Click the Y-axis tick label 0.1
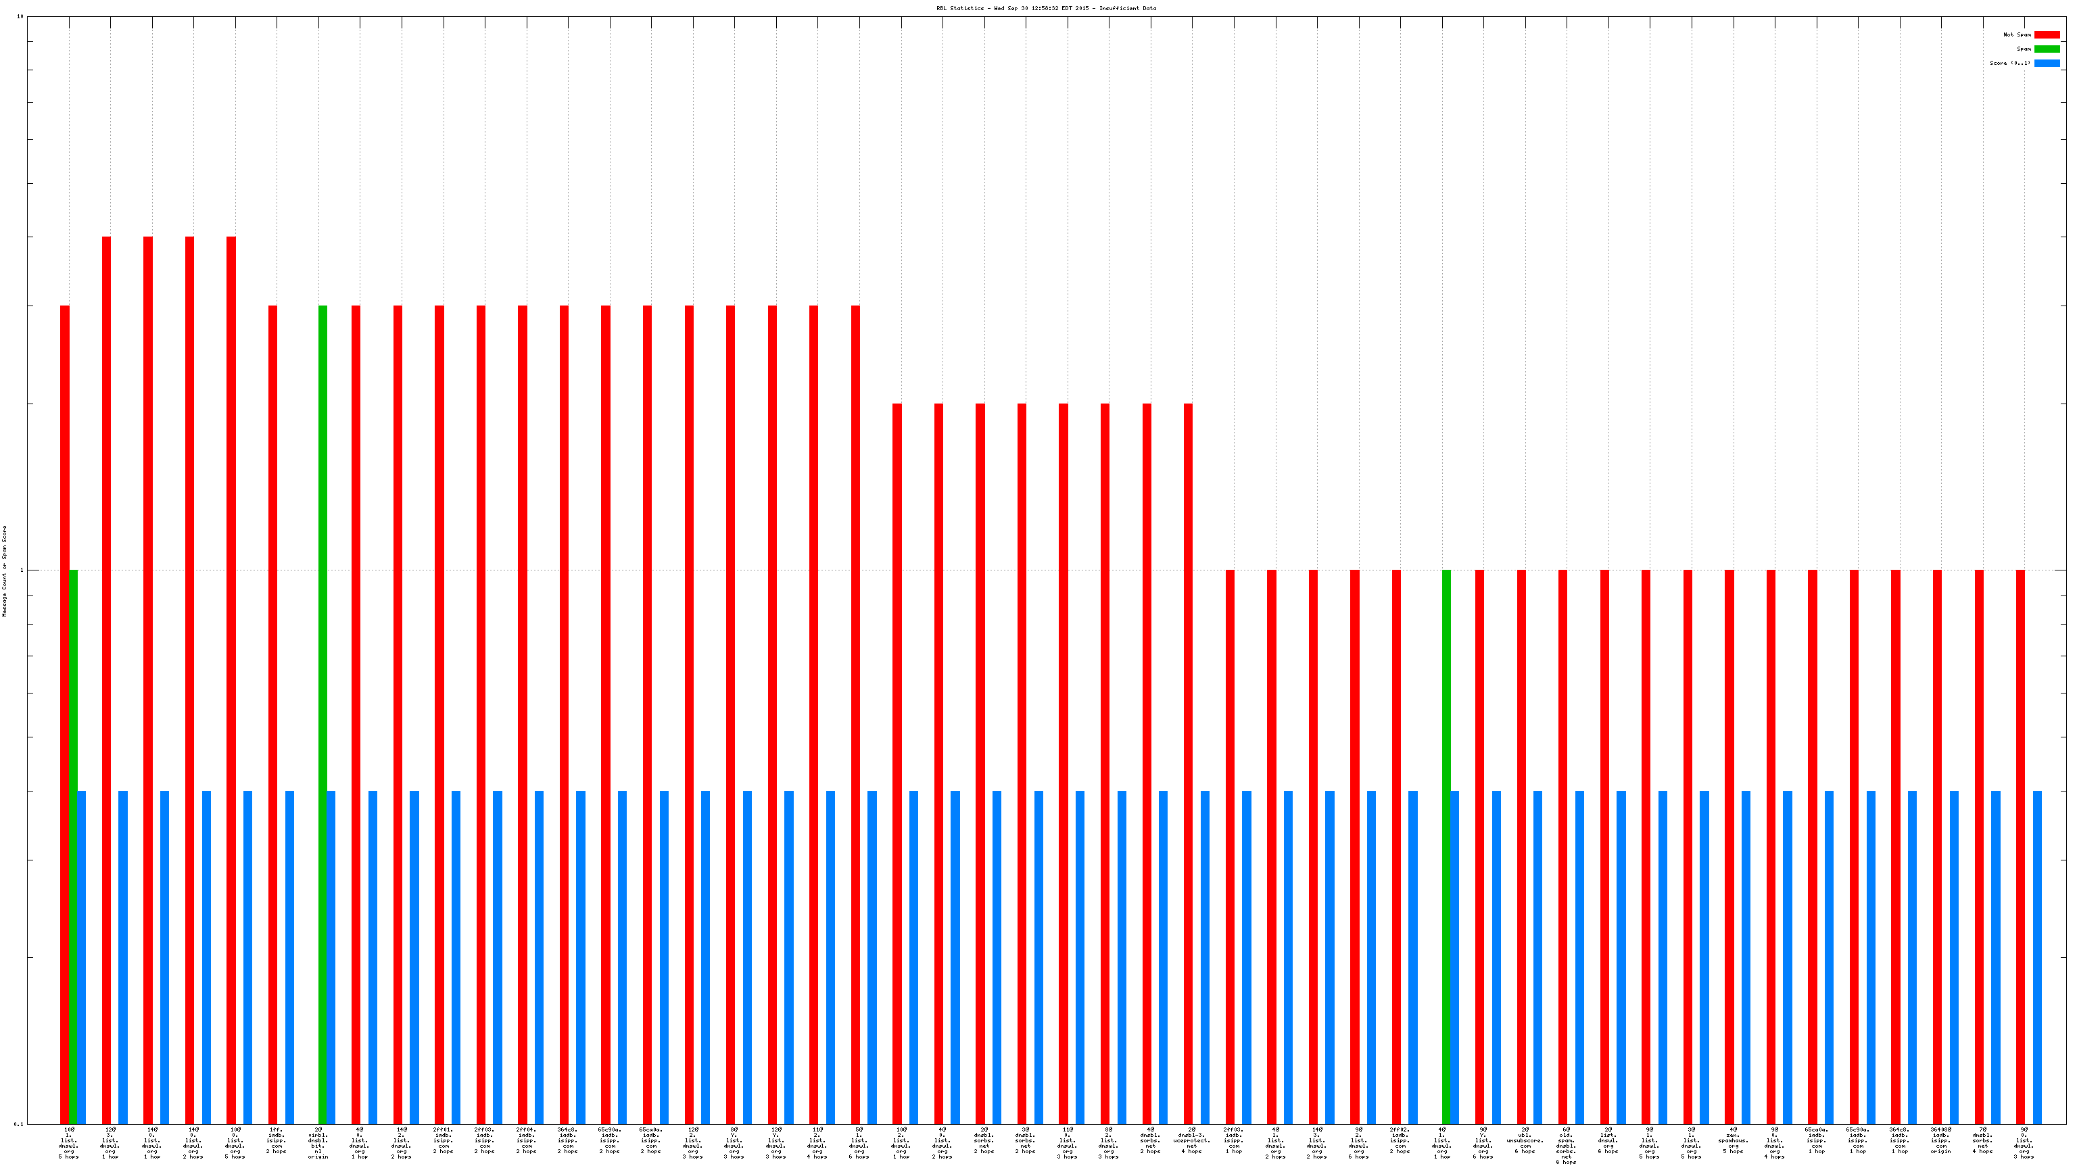The width and height of the screenshot is (2077, 1168). coord(18,1123)
